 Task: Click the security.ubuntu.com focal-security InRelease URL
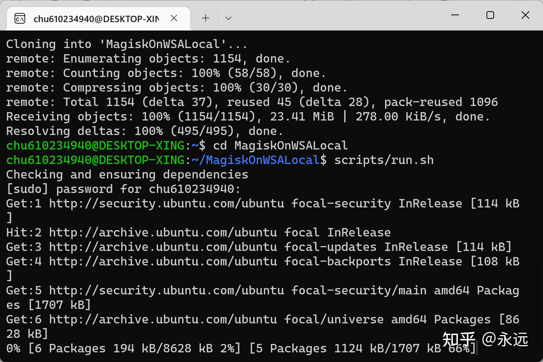click(167, 204)
